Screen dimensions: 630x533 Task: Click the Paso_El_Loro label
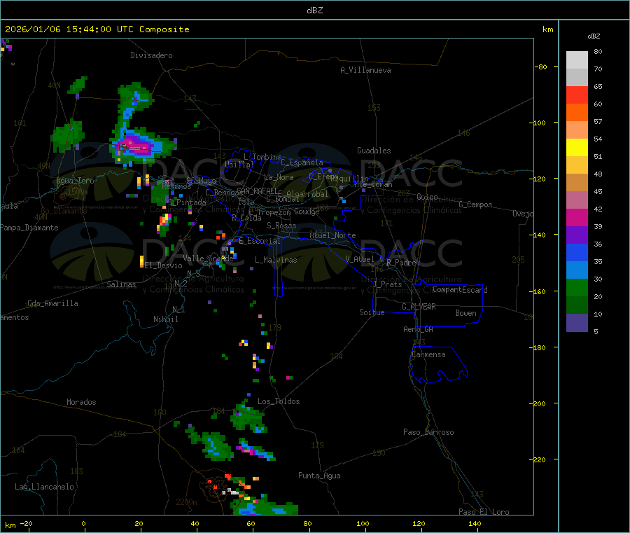484,512
